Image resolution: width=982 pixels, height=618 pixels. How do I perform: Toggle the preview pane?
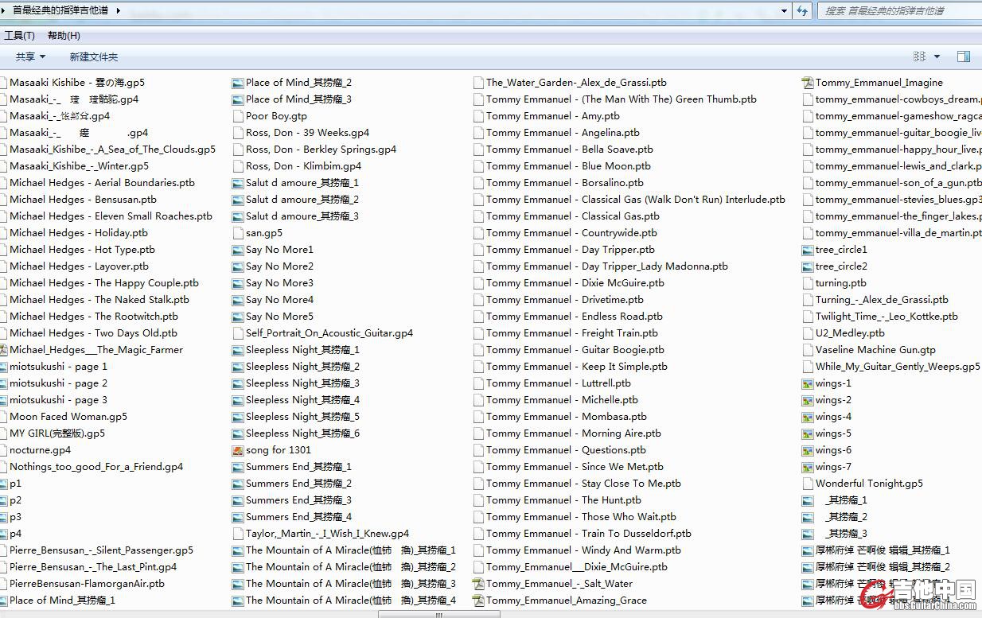(963, 56)
